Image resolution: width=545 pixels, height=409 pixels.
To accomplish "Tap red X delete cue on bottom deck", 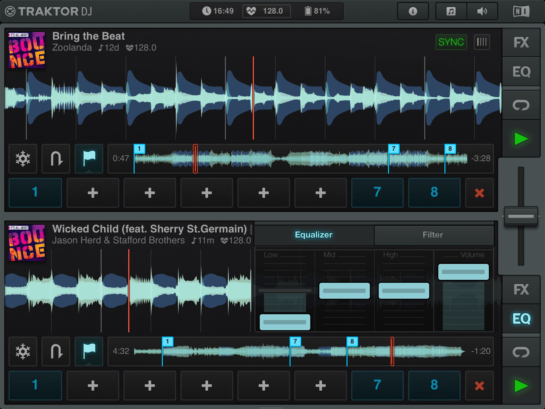I will (x=479, y=385).
